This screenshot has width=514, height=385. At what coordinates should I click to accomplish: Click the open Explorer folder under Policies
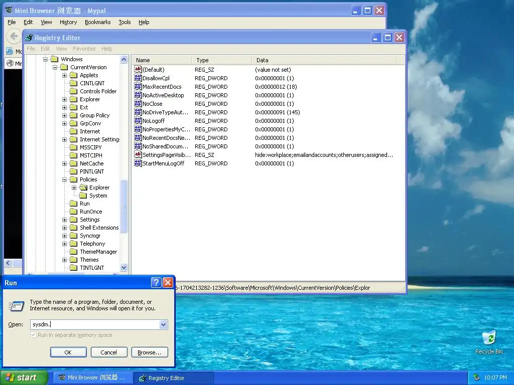click(x=84, y=187)
